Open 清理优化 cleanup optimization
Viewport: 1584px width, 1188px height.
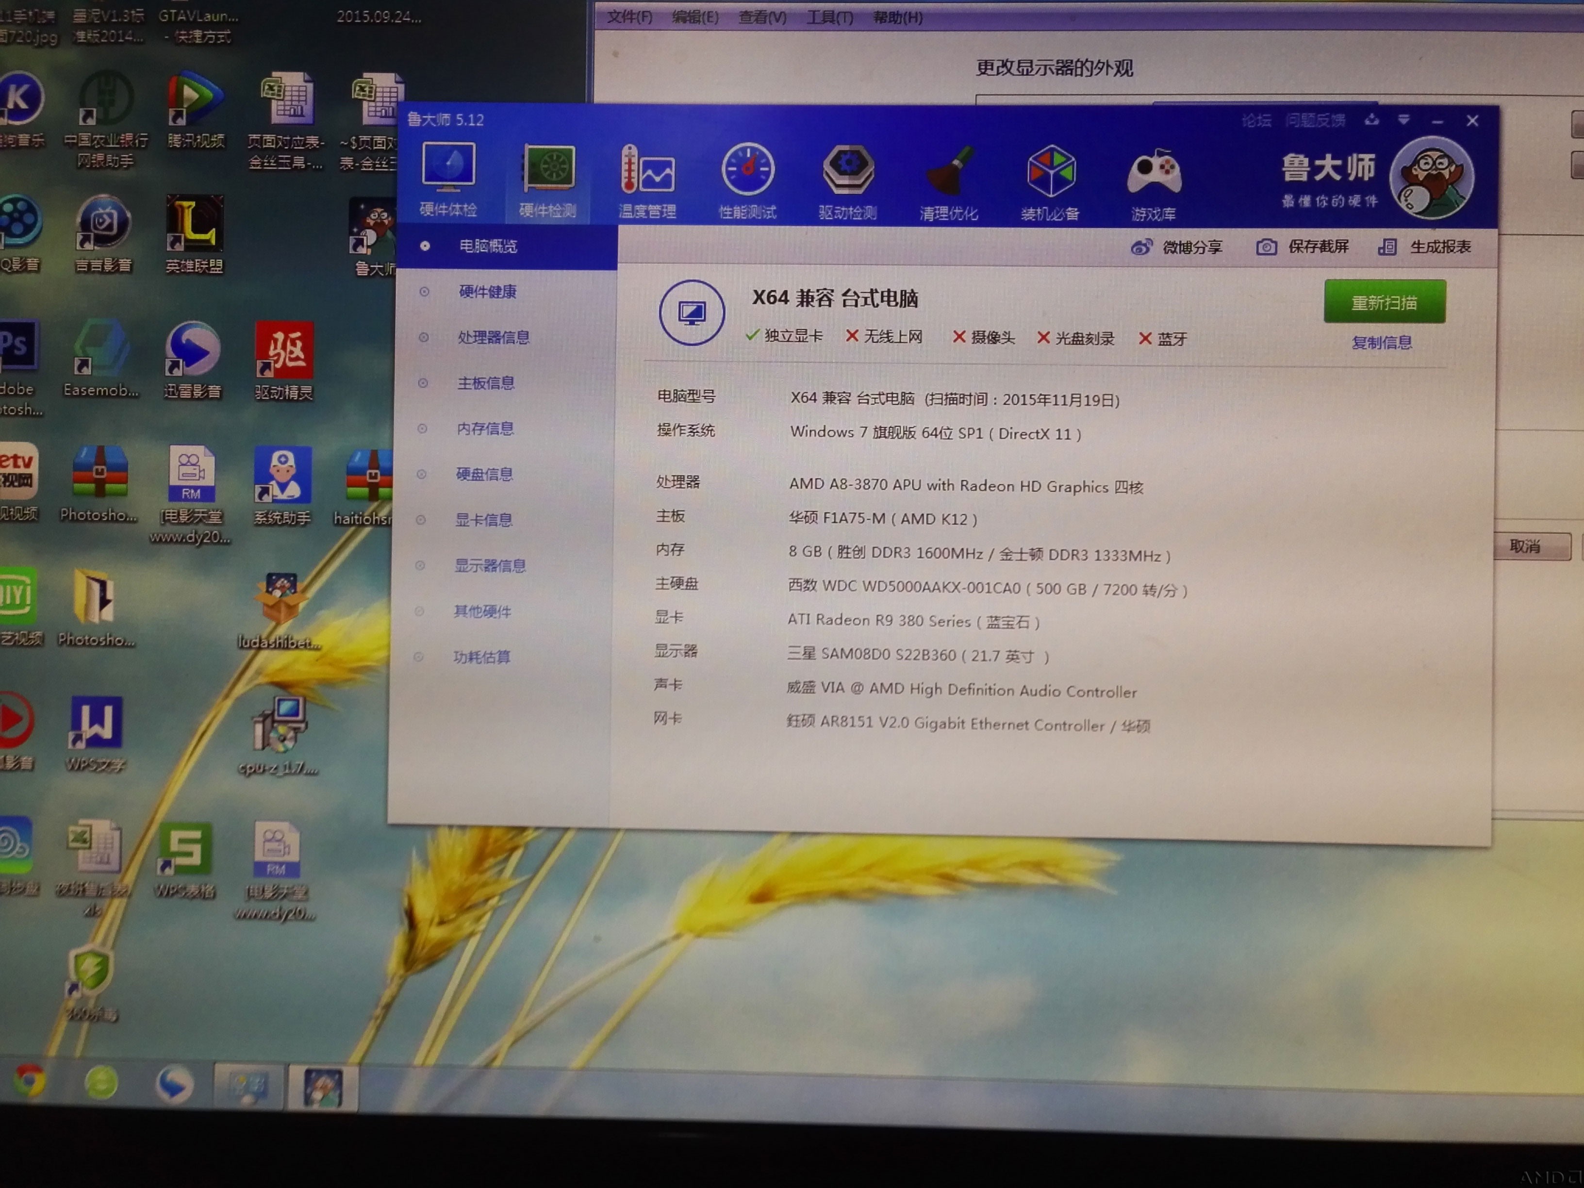coord(949,183)
